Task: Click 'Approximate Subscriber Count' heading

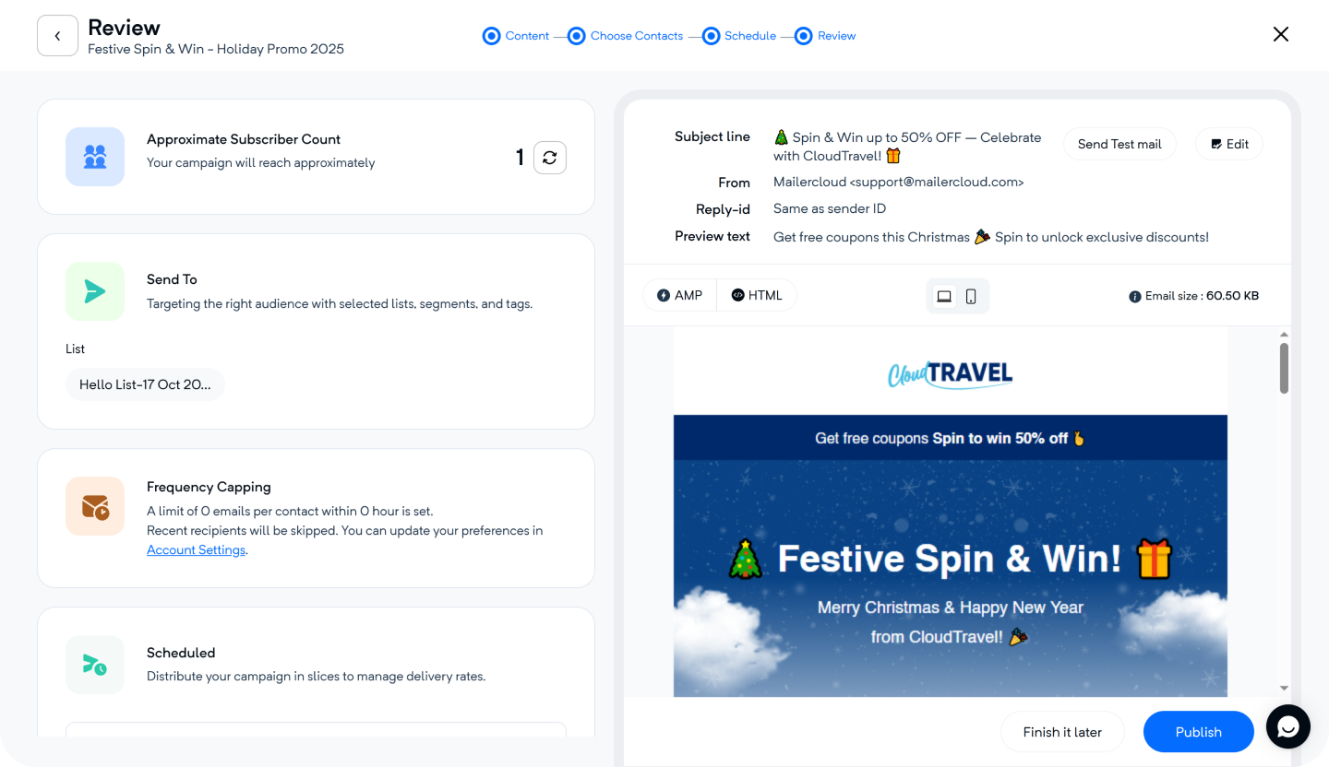Action: tap(244, 139)
